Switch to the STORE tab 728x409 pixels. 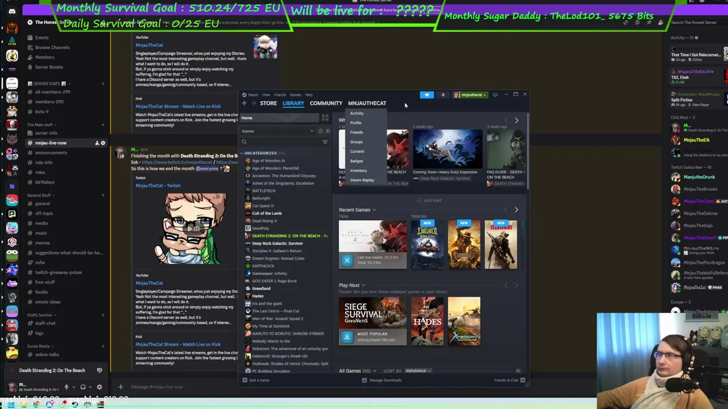(x=268, y=103)
